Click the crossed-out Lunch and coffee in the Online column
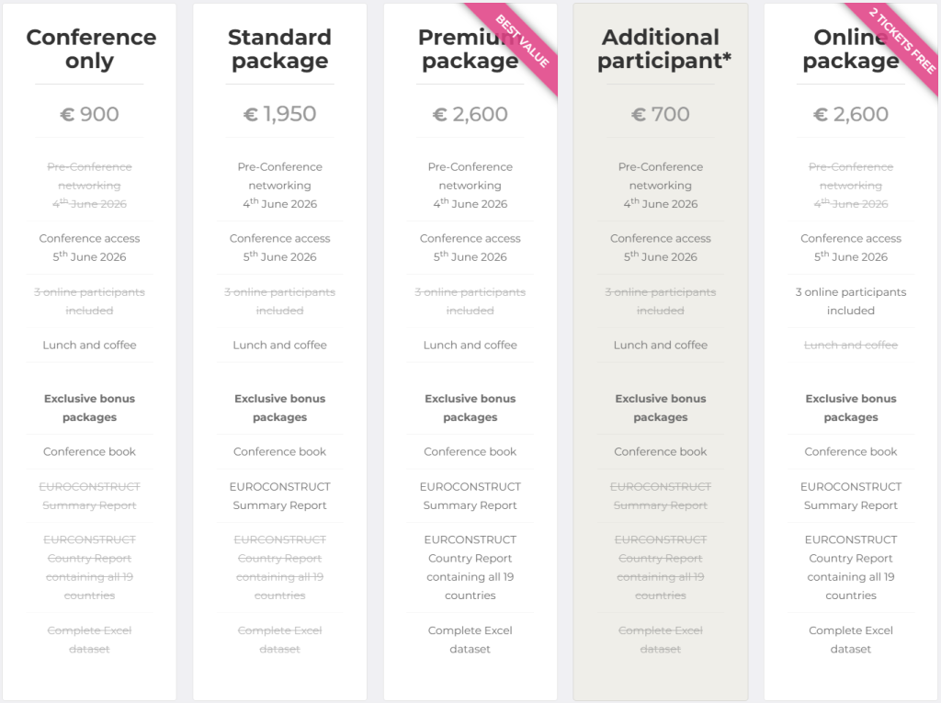Viewport: 941px width, 703px height. point(850,346)
